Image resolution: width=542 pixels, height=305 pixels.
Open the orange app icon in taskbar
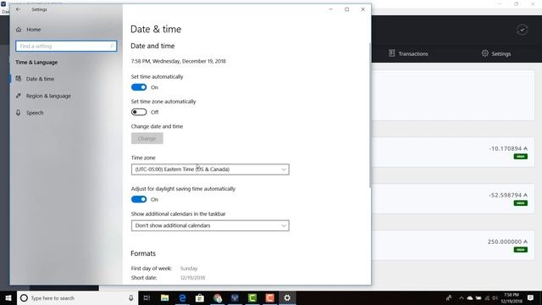[270, 297]
